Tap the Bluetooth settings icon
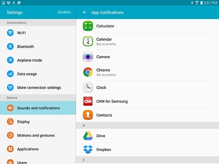The image size is (219, 164). pos(10,46)
